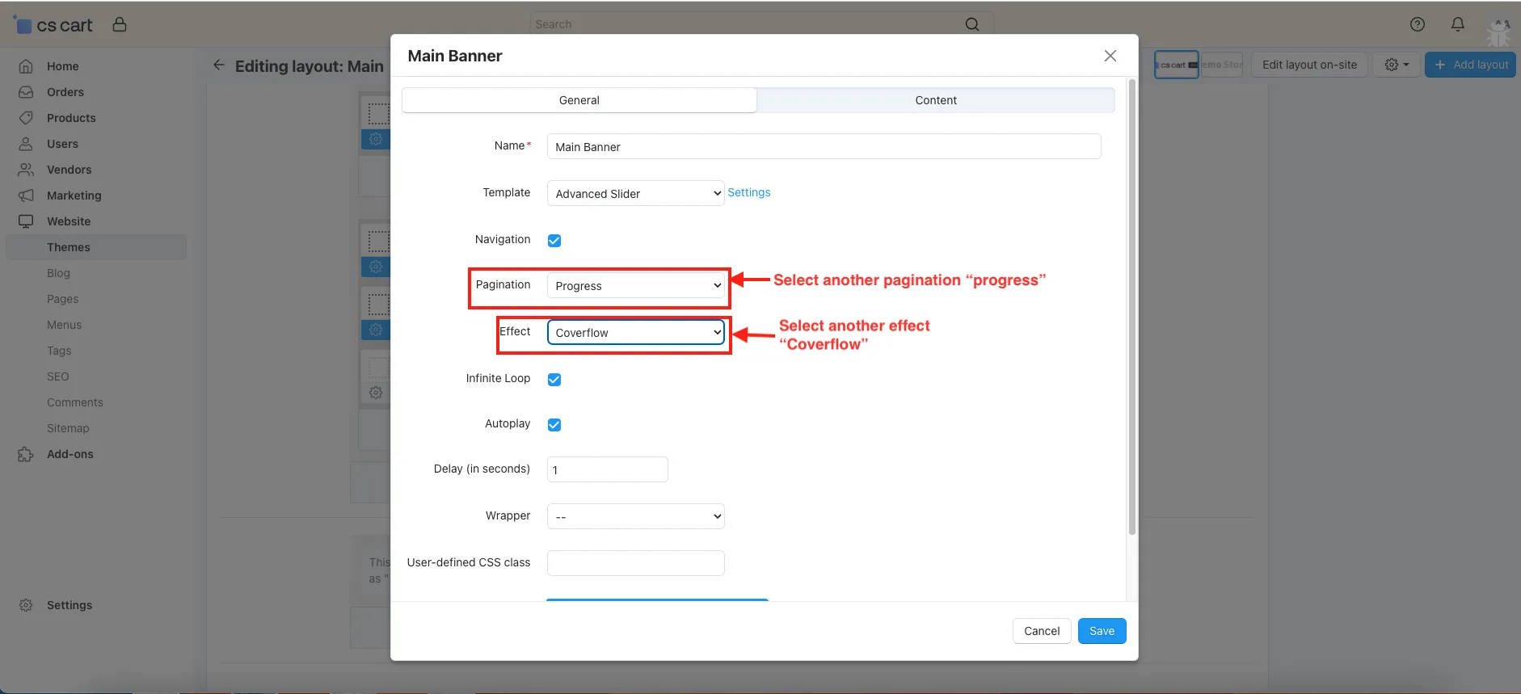Viewport: 1521px width, 694px height.
Task: Click the Settings link next to Template
Action: (748, 192)
